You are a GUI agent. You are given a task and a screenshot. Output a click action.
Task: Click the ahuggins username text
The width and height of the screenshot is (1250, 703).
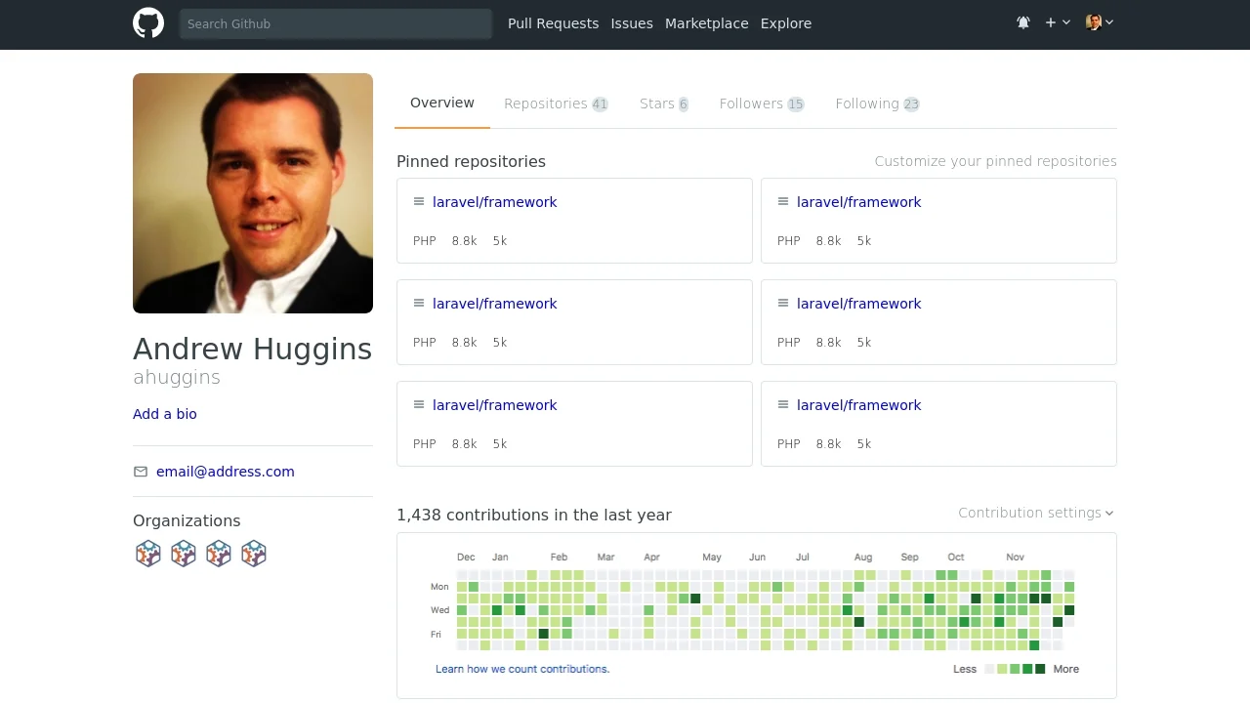[177, 377]
